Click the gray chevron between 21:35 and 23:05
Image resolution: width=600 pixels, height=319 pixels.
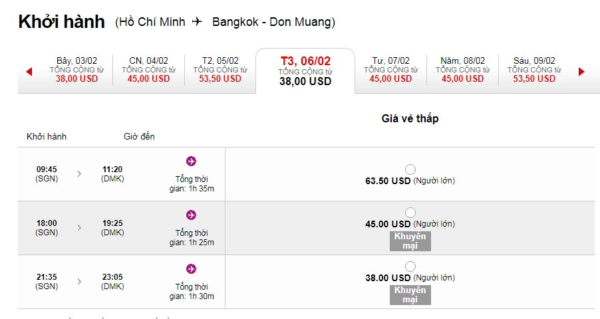coord(79,282)
